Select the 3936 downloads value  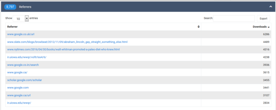(x=266, y=65)
